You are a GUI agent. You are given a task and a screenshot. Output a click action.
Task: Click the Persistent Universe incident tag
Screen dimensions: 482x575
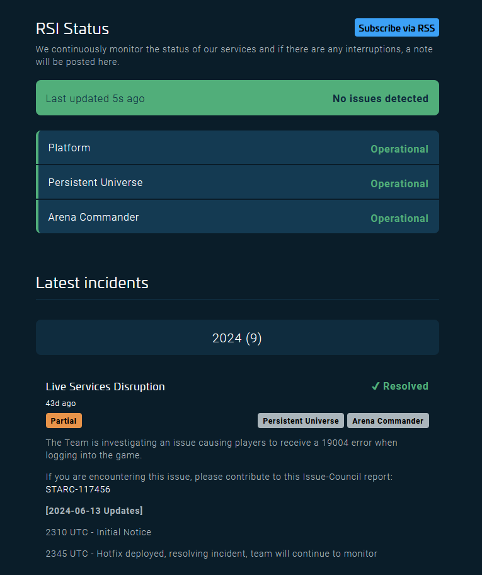click(301, 421)
